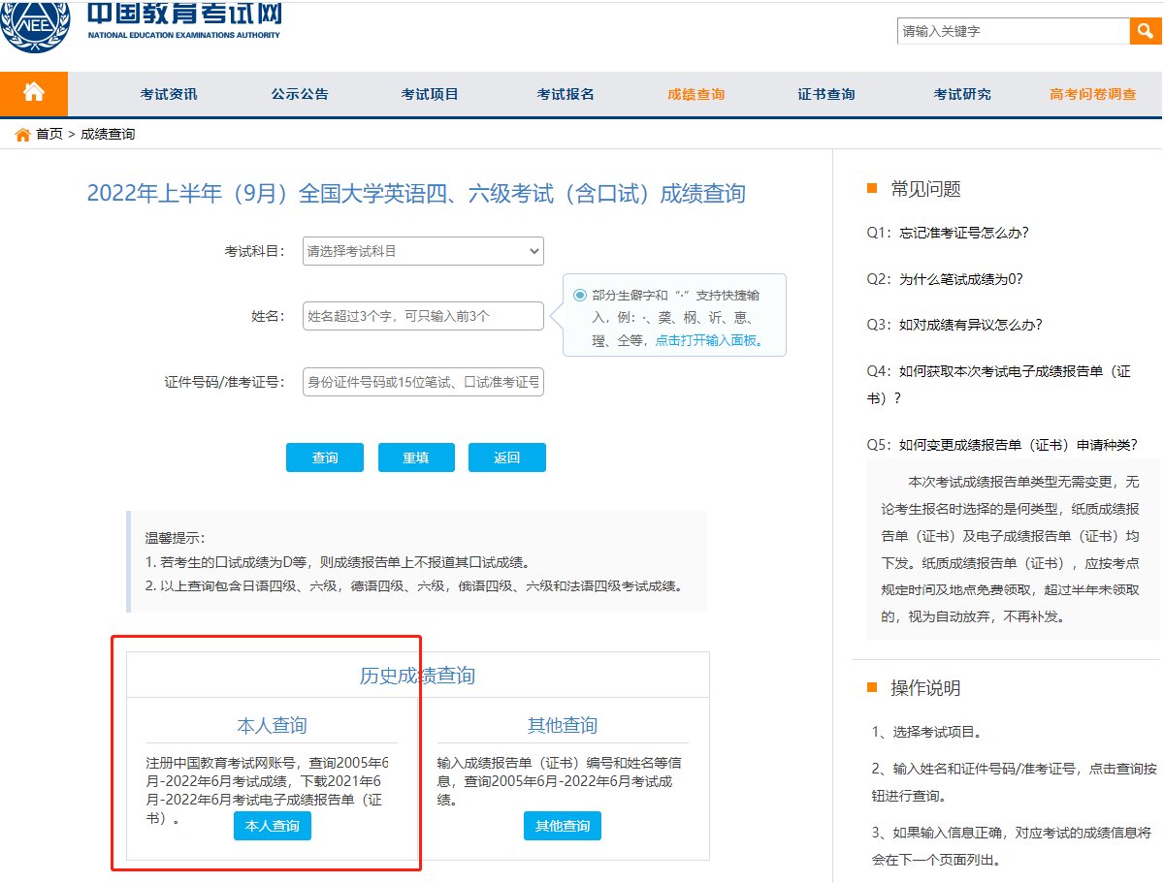Click the 其他查询 blue button
The width and height of the screenshot is (1164, 883).
(x=563, y=826)
